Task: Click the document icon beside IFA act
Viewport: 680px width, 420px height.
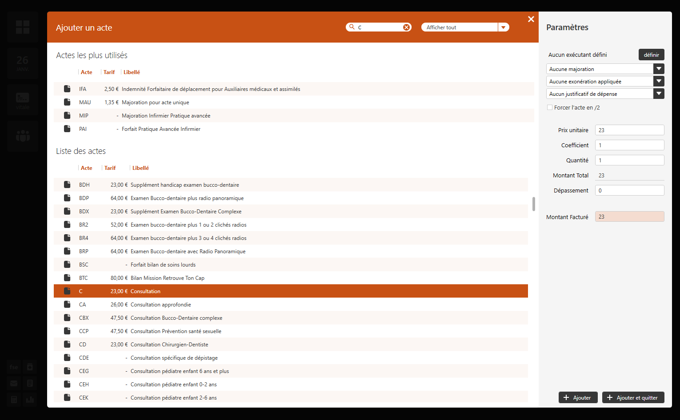Action: [67, 89]
